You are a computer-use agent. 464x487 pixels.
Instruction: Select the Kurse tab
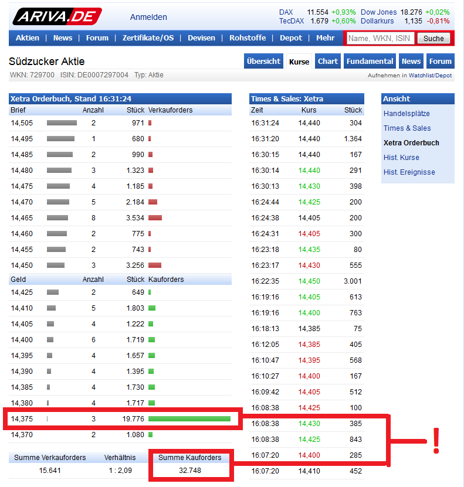coord(299,62)
